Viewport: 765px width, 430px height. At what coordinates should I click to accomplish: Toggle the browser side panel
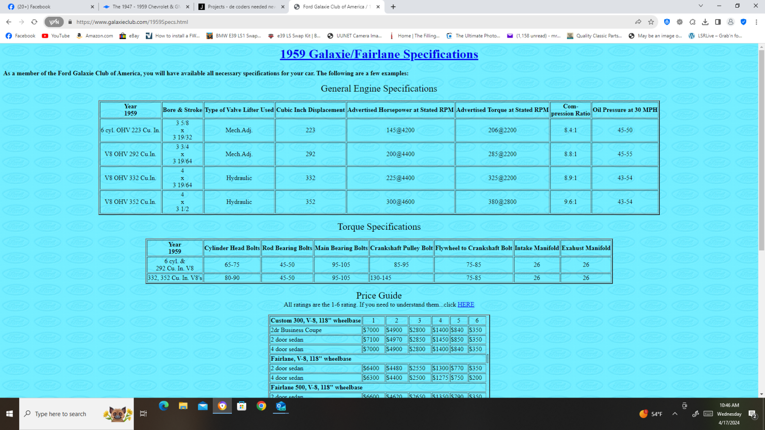click(718, 22)
